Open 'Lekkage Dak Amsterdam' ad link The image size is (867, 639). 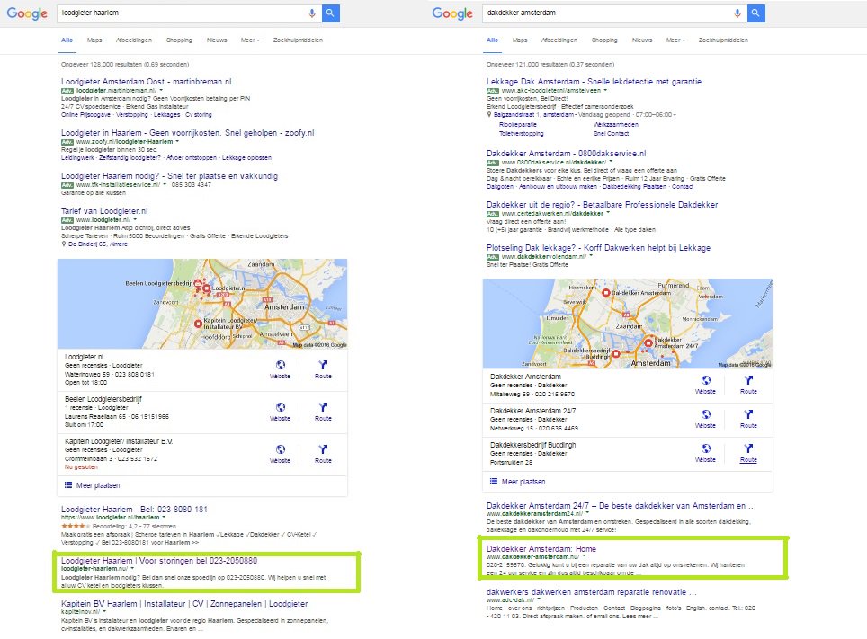[594, 81]
